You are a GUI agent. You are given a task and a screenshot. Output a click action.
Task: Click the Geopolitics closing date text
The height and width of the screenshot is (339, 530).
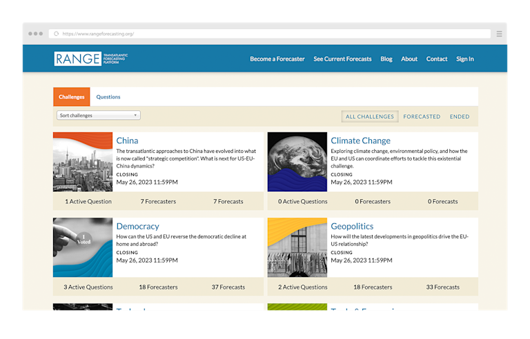coord(362,260)
